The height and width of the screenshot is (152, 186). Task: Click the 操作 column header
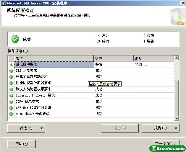point(54,58)
